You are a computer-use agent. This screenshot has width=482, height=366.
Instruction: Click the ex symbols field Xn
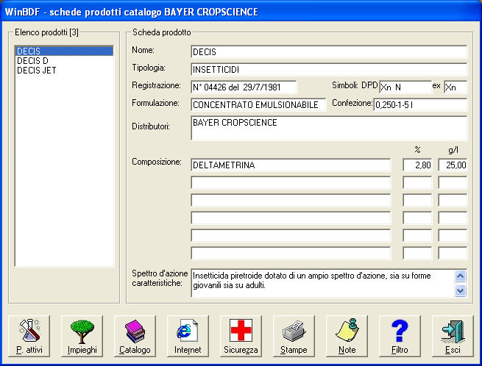pos(456,87)
